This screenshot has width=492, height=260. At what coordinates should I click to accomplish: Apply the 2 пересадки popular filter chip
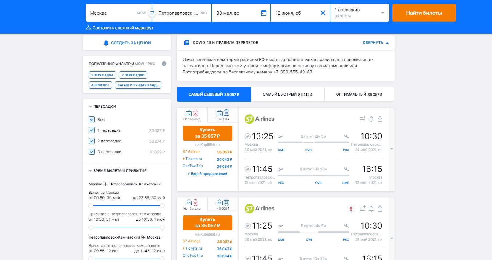[133, 75]
